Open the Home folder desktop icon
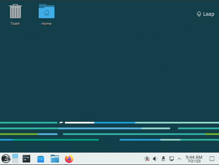The image size is (219, 165). [x=46, y=12]
